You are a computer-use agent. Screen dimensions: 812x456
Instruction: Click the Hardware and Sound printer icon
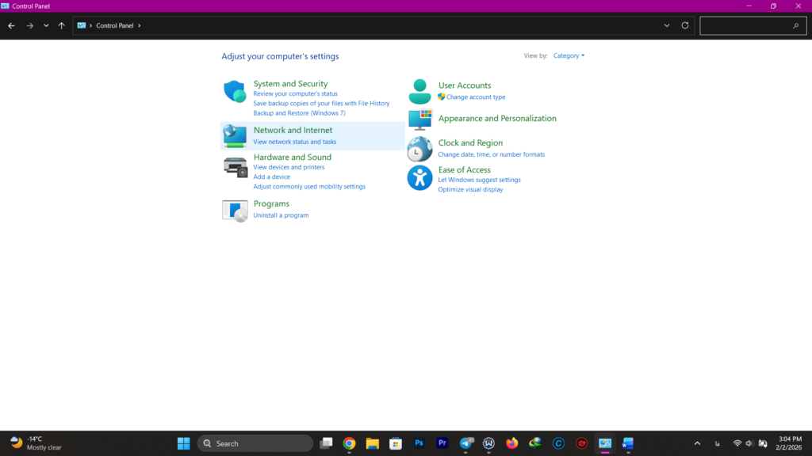pos(235,167)
